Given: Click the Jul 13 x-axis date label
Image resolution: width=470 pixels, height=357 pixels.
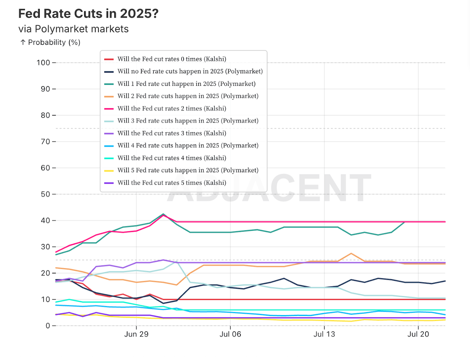Looking at the screenshot, I should click(x=324, y=334).
